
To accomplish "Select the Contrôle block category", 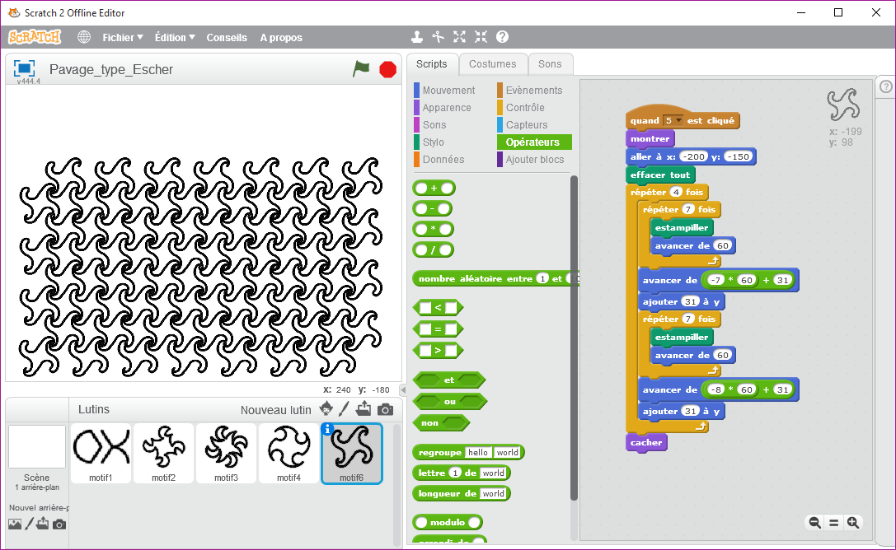I will point(524,108).
